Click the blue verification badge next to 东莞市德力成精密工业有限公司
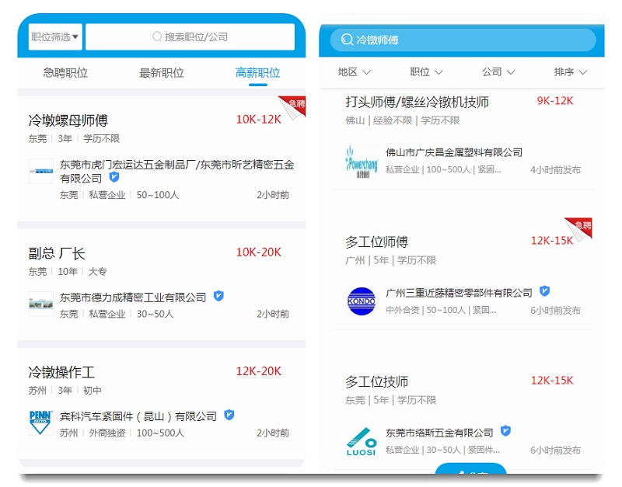The width and height of the screenshot is (622, 487). click(218, 295)
